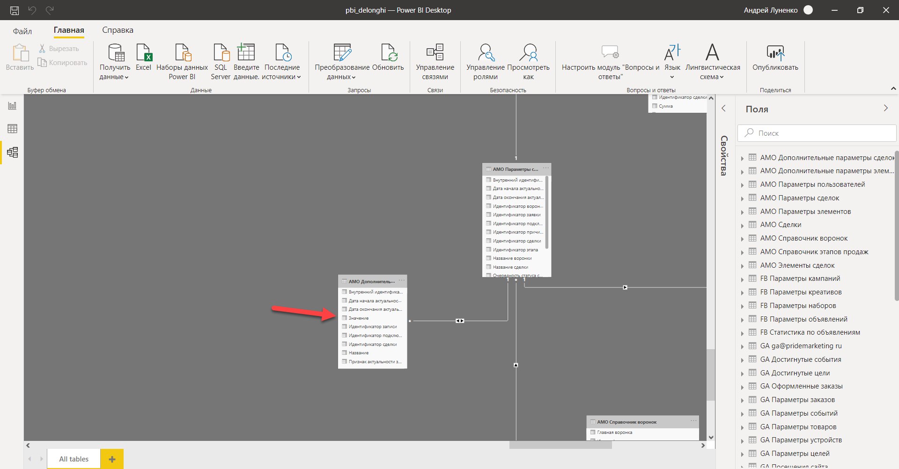This screenshot has width=899, height=469.
Task: Open Введите данные table entry
Action: coord(246,61)
